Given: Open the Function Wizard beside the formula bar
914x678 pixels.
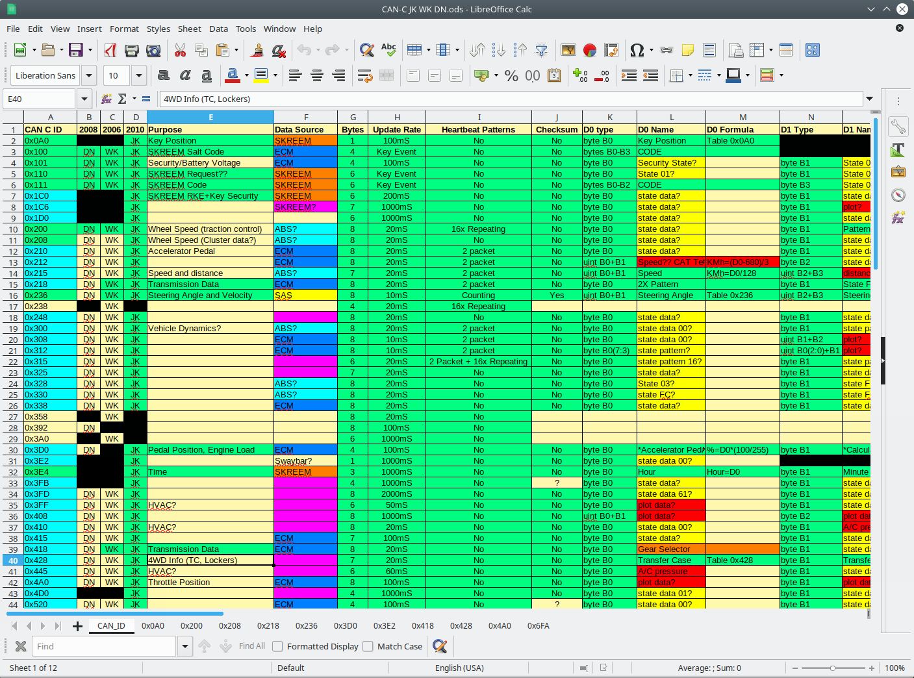Looking at the screenshot, I should click(107, 99).
